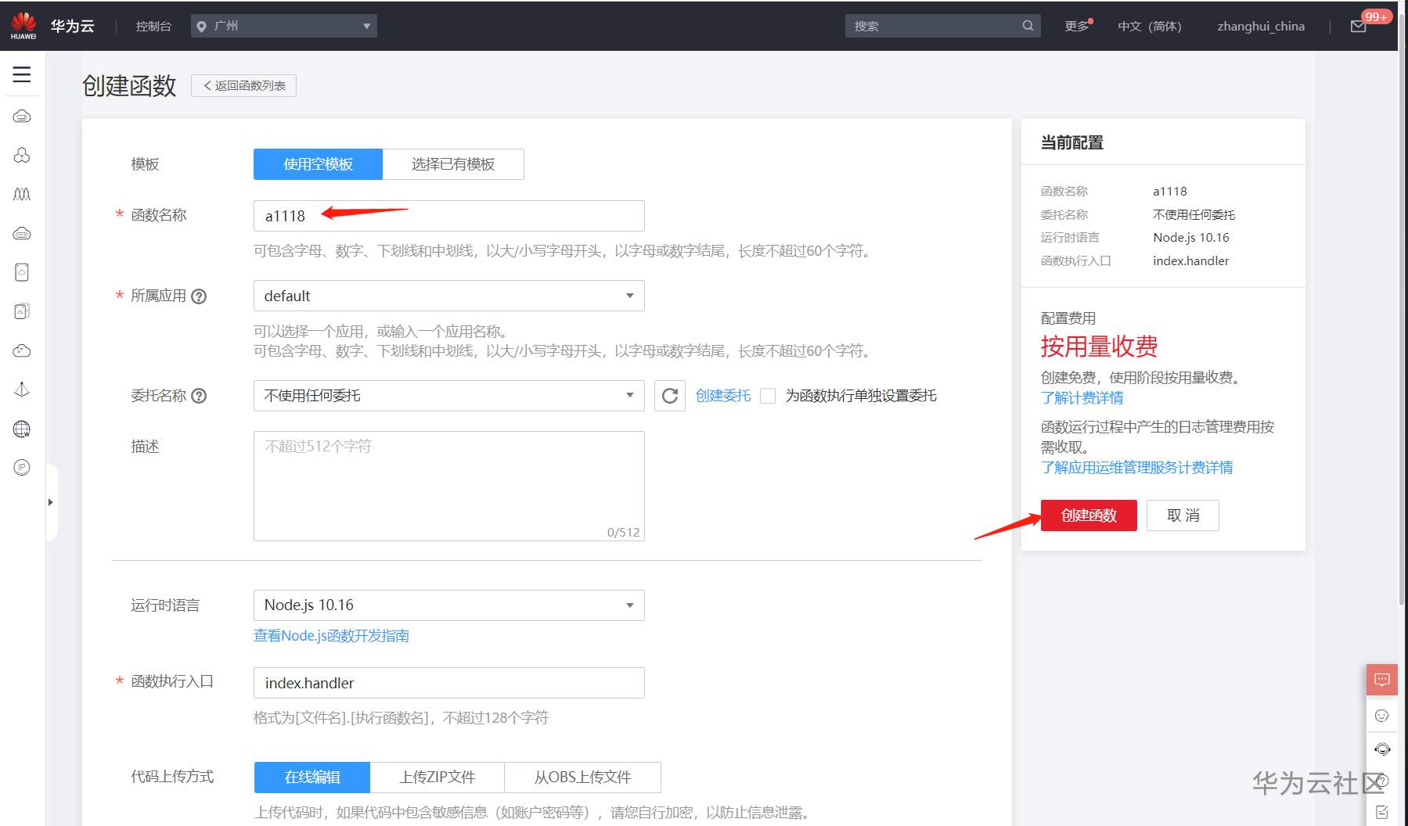Click the 按用量收费 pricing text
The image size is (1408, 826).
[1099, 347]
